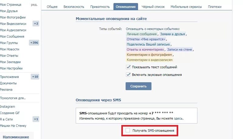
Task: Toggle Показывать текст сообщений checkbox
Action: 128,67
